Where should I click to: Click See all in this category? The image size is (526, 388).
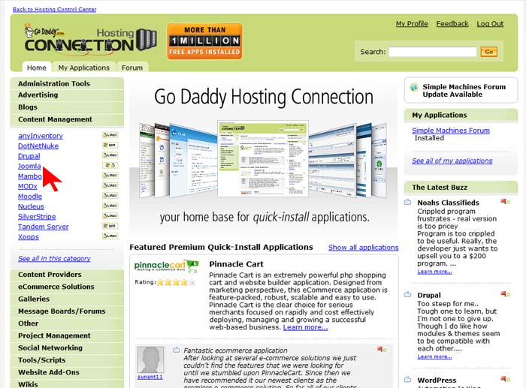[54, 258]
